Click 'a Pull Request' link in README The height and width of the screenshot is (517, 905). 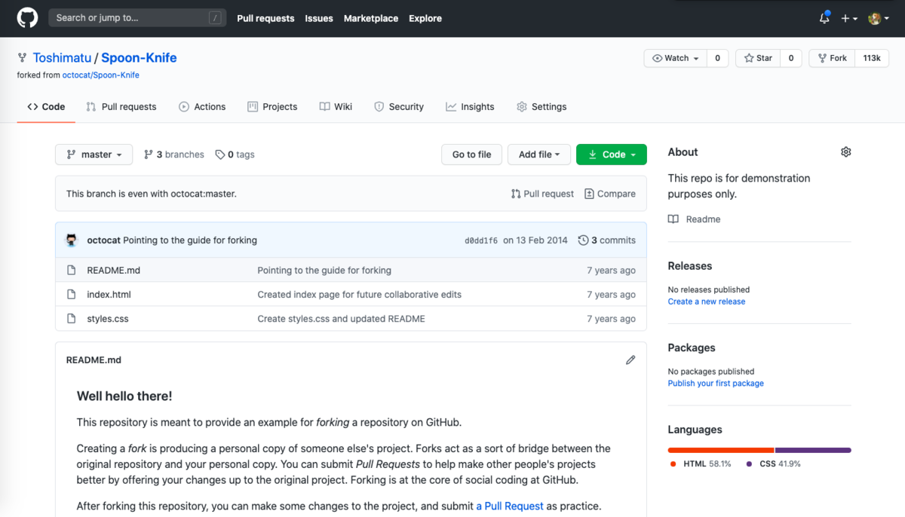pyautogui.click(x=510, y=506)
